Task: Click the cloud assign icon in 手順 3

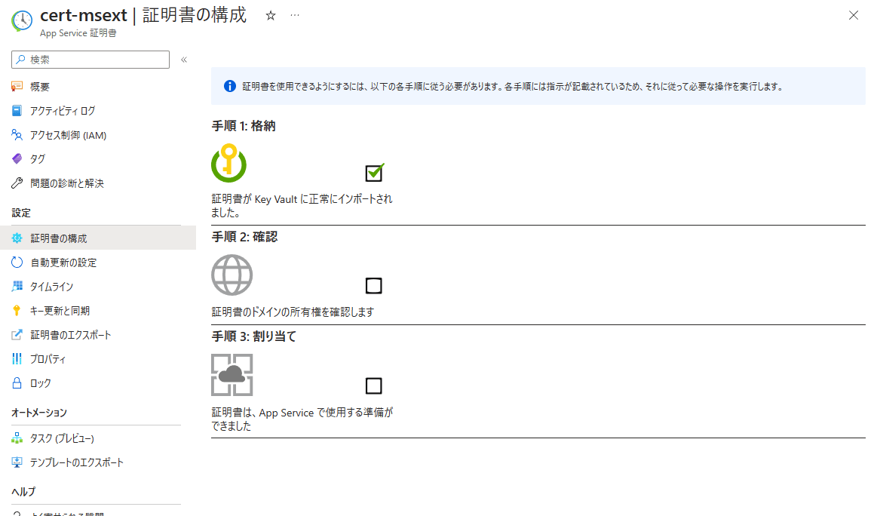Action: pyautogui.click(x=232, y=374)
